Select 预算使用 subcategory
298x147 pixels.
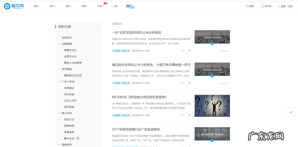click(x=69, y=126)
